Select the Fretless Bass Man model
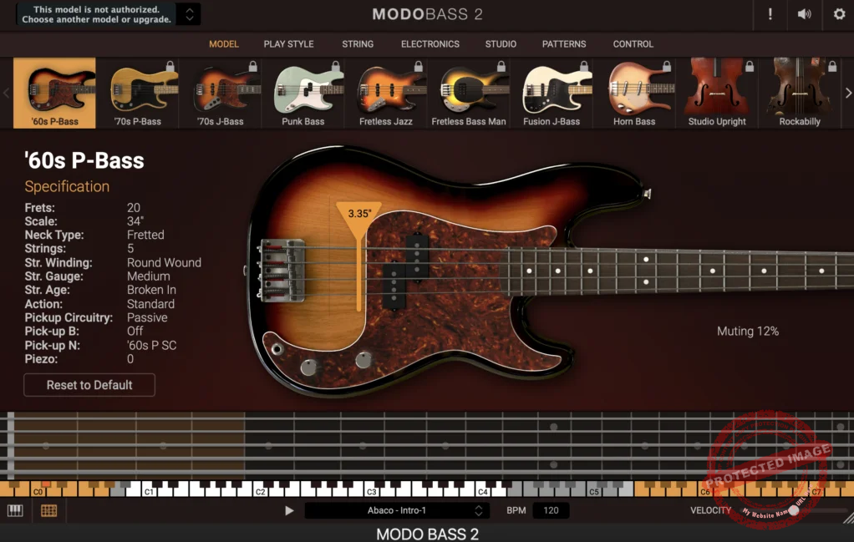This screenshot has width=854, height=542. click(x=469, y=93)
